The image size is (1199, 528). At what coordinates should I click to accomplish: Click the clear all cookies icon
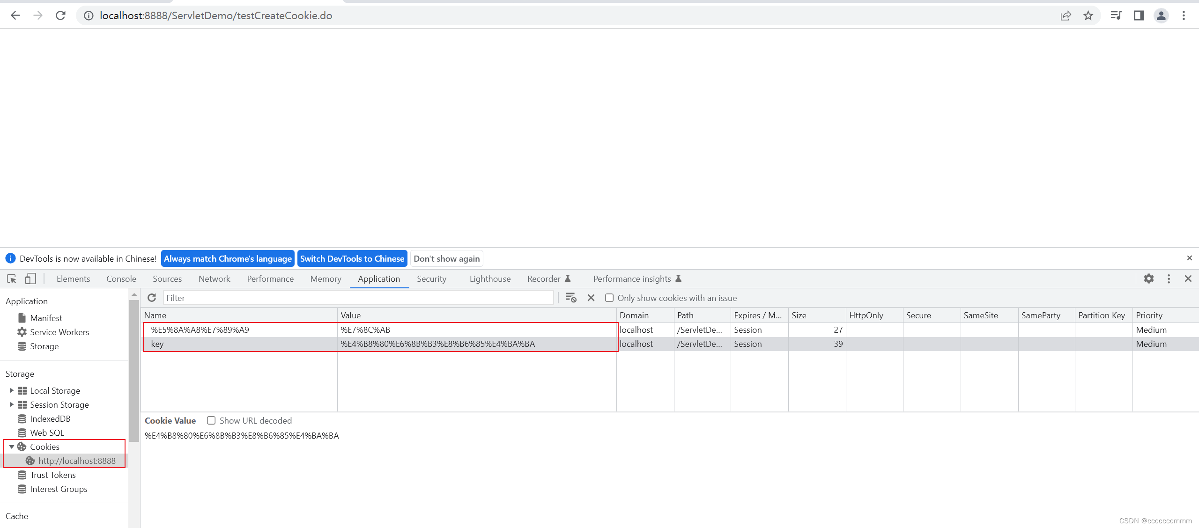click(x=571, y=298)
